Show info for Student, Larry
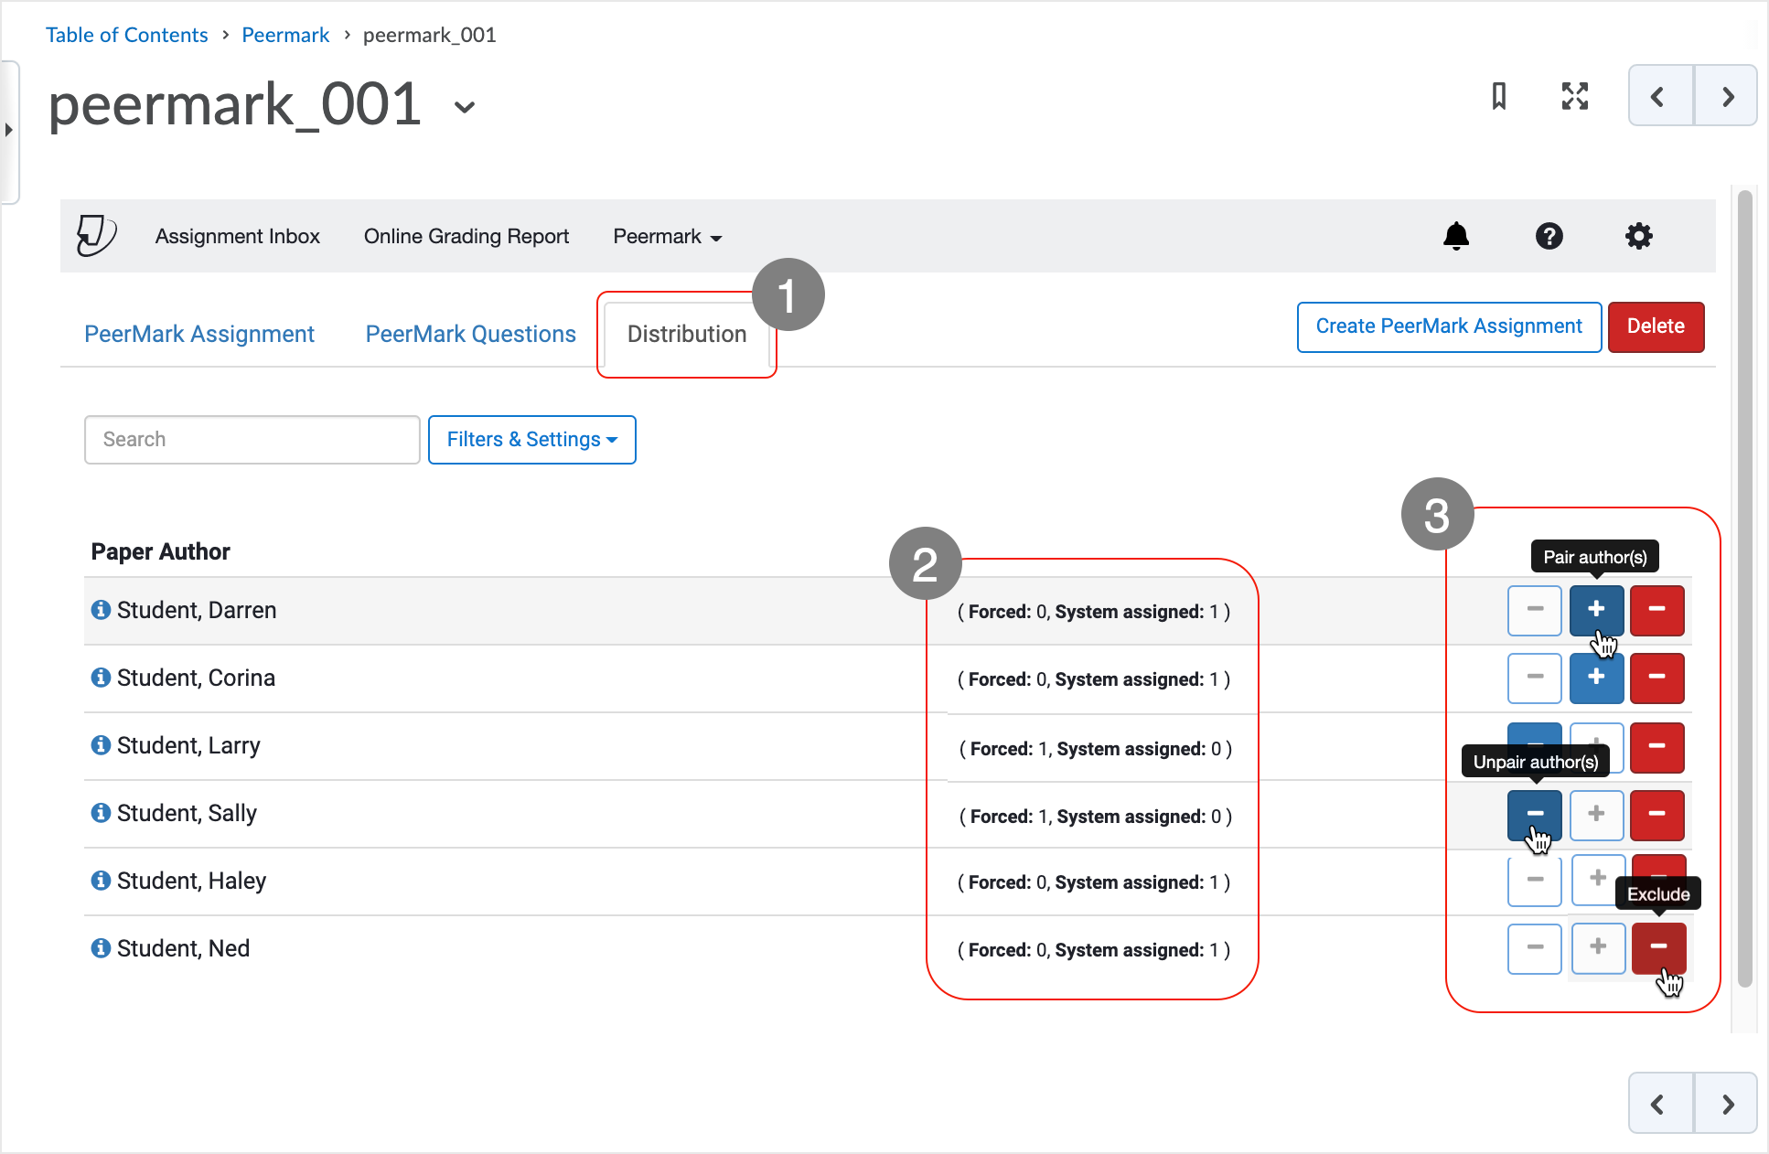 101,745
